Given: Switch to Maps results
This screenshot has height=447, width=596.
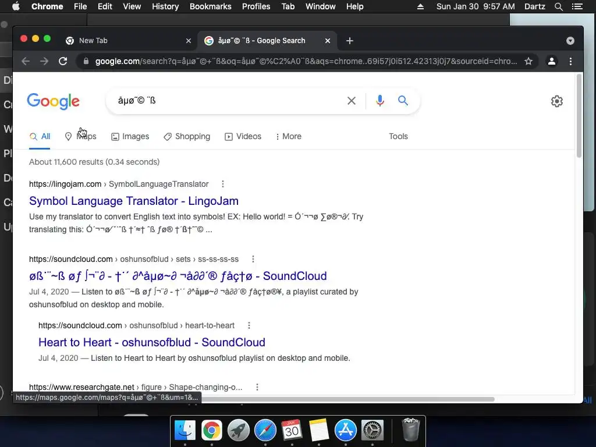Looking at the screenshot, I should (80, 136).
